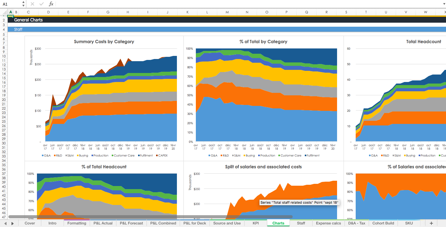Open the Source and Use sheet tab
Image resolution: width=446 pixels, height=227 pixels.
pos(227,223)
